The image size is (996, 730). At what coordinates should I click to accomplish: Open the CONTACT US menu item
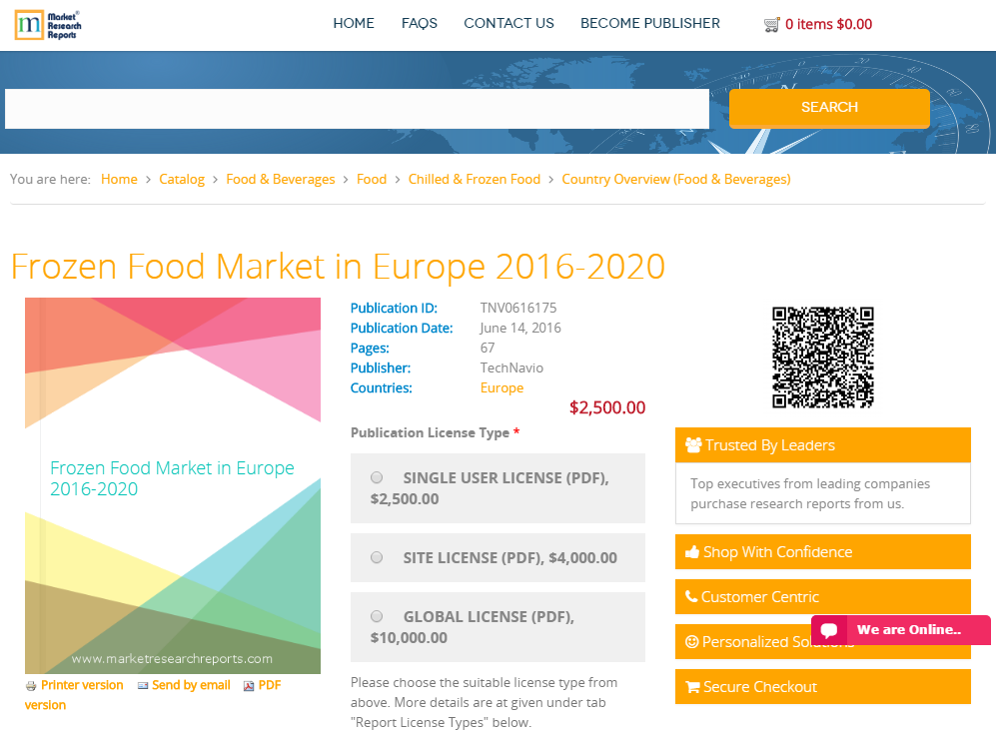click(x=508, y=24)
